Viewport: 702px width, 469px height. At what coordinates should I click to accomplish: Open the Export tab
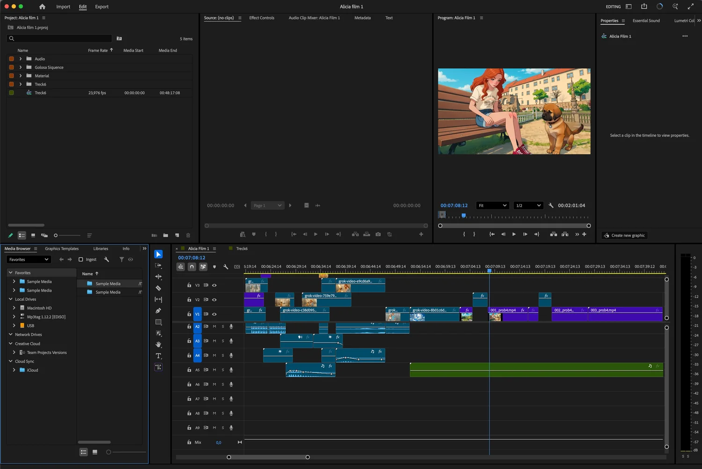pos(102,7)
